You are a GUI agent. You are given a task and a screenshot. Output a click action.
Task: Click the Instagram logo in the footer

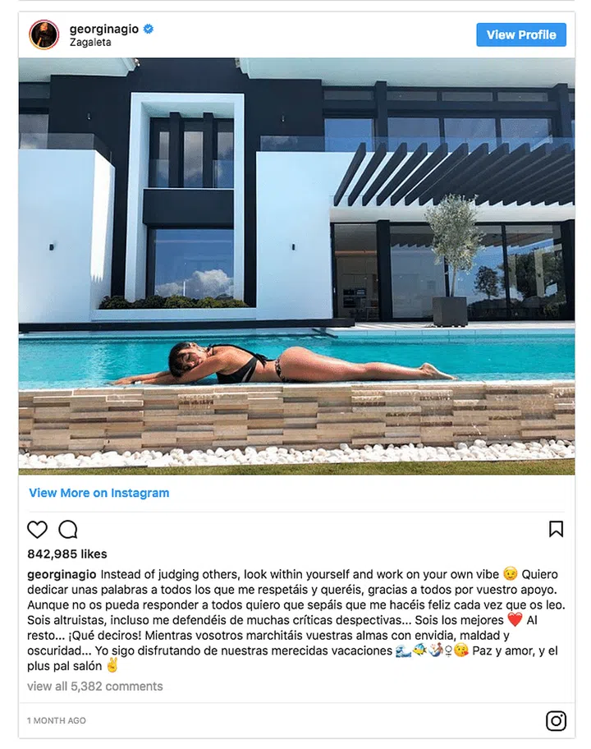pos(557,720)
